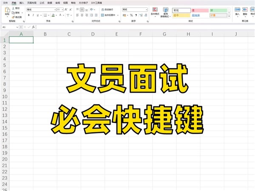Select the Format Painter (格式刷) brush
The image size is (255, 191).
(x=13, y=17)
